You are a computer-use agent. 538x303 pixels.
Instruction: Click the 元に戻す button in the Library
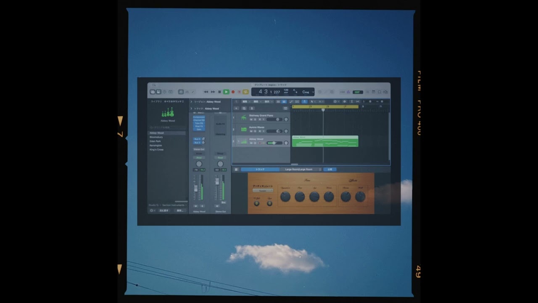(164, 210)
